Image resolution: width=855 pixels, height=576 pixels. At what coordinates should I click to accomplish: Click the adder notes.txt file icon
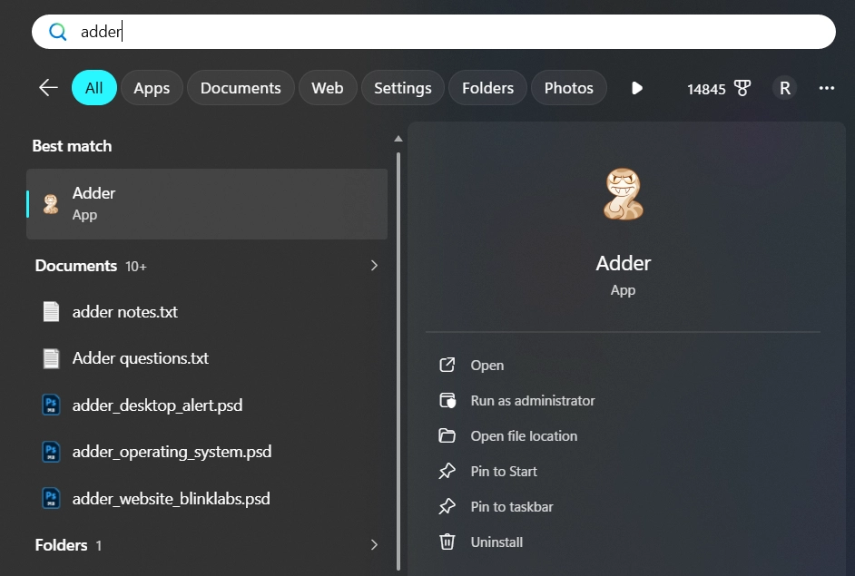point(51,312)
